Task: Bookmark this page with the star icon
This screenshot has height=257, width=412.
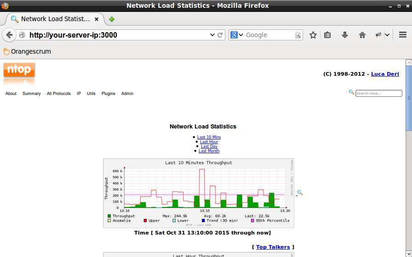Action: click(x=313, y=35)
